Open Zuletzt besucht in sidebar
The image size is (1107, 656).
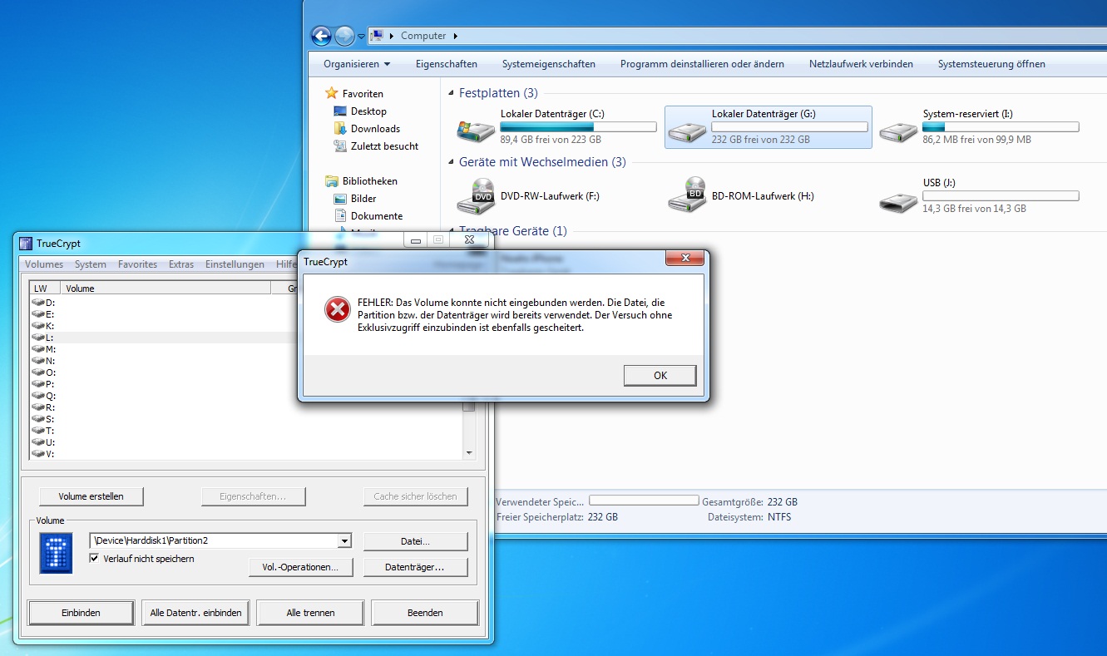384,146
